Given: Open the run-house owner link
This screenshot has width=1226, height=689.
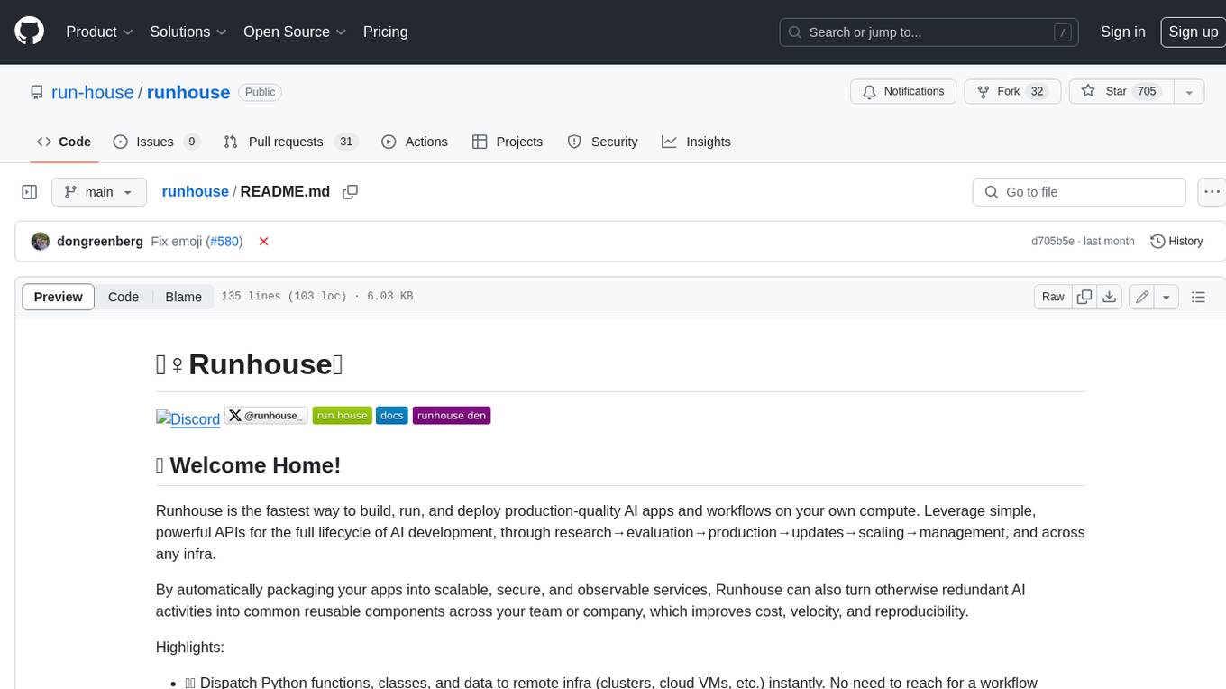Looking at the screenshot, I should tap(93, 92).
